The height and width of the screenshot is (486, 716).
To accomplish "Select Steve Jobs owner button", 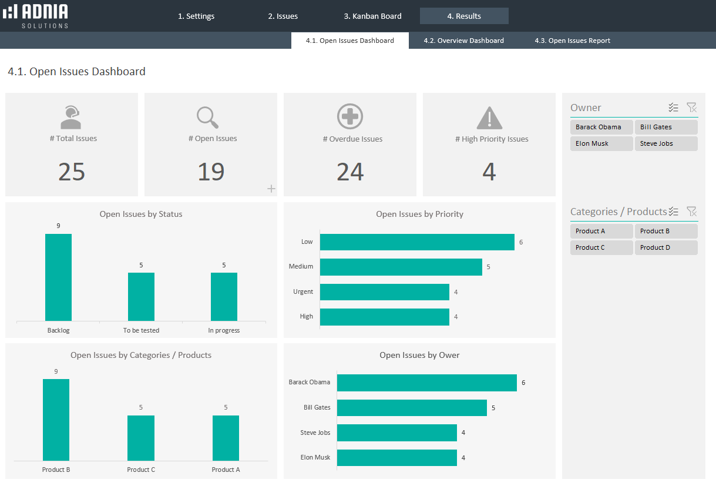I will point(665,143).
